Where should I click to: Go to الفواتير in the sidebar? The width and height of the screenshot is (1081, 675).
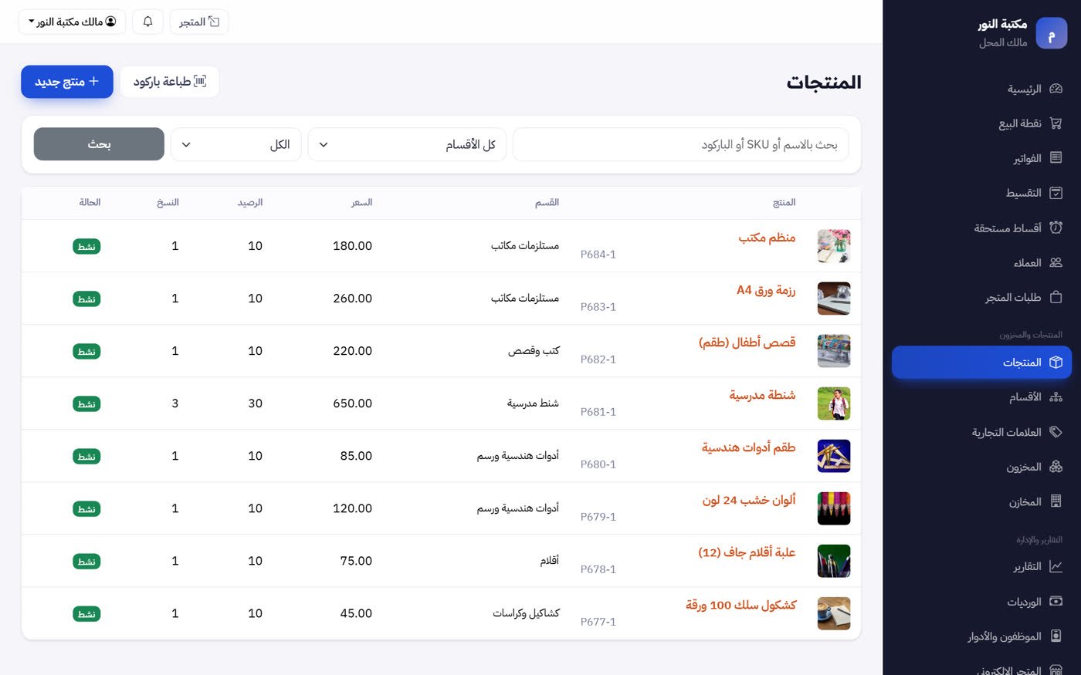coord(981,158)
